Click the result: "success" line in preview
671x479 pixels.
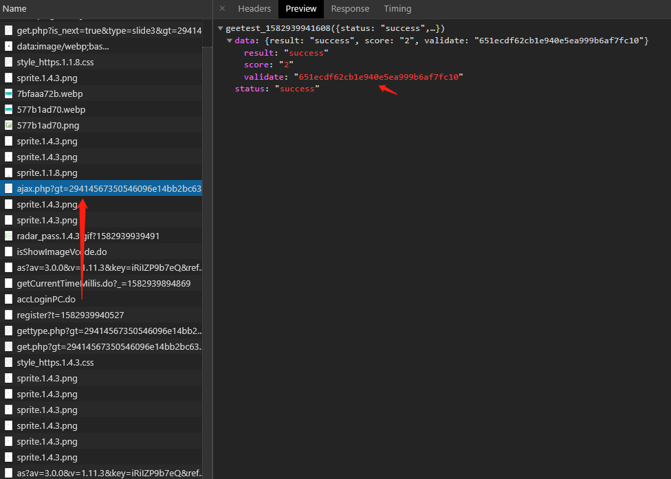(286, 53)
